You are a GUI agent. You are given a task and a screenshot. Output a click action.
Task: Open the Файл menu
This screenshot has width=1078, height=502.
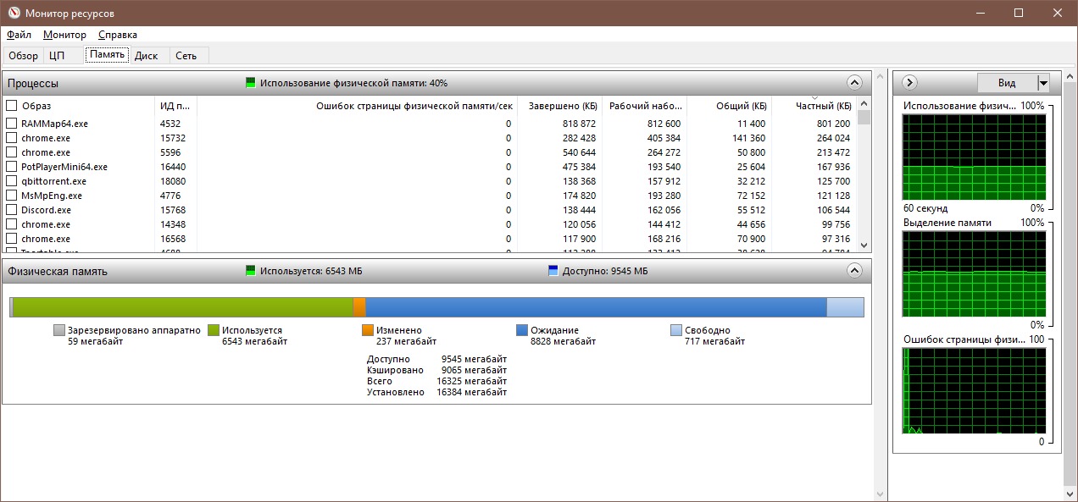click(19, 35)
